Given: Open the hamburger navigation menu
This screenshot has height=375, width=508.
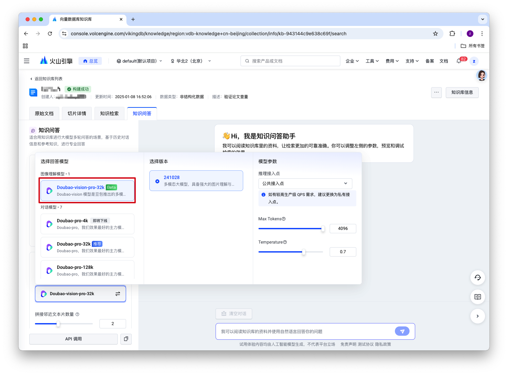Looking at the screenshot, I should (27, 61).
